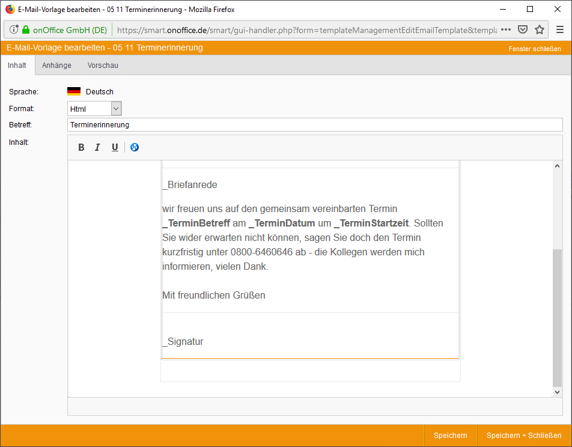The width and height of the screenshot is (572, 447).
Task: Toggle underline formatting in editor toolbar
Action: pos(115,147)
